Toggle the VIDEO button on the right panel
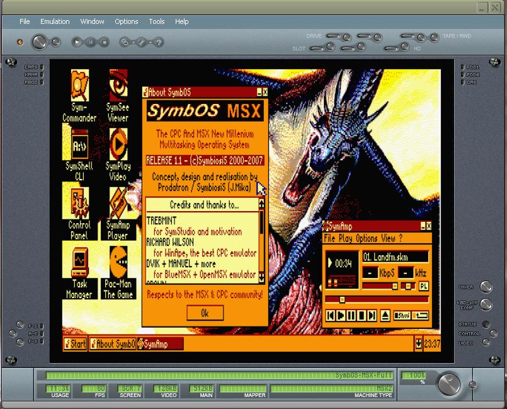 (x=486, y=342)
